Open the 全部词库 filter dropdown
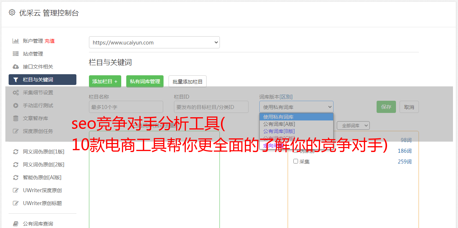458x228 pixels. click(x=353, y=125)
